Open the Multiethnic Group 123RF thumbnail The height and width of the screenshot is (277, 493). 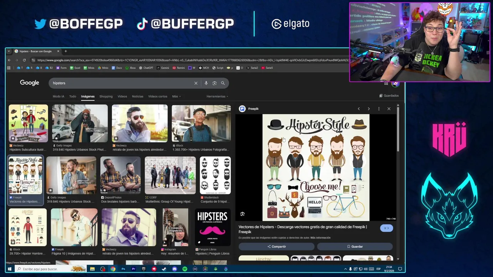click(170, 175)
